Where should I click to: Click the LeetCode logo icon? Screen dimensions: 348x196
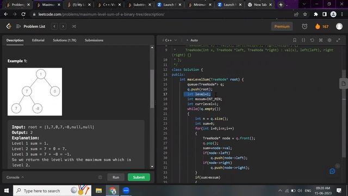(9, 26)
